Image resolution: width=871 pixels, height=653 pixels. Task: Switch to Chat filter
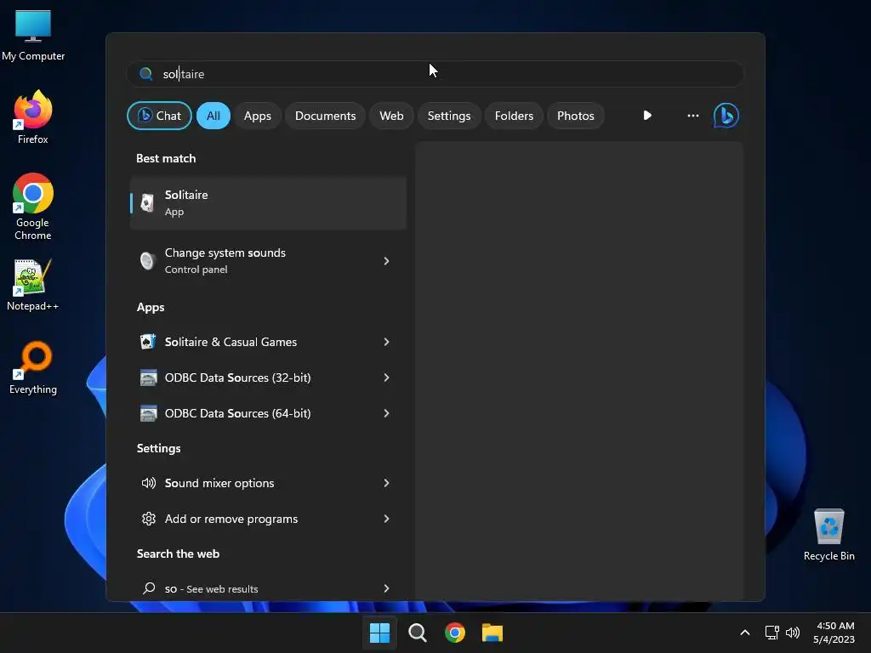click(159, 116)
